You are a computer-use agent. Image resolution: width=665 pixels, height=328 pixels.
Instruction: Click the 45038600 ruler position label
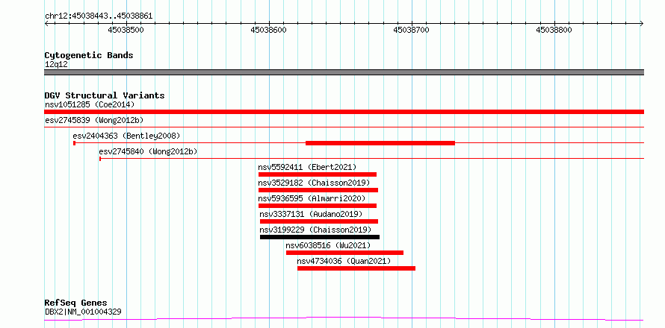click(x=268, y=30)
